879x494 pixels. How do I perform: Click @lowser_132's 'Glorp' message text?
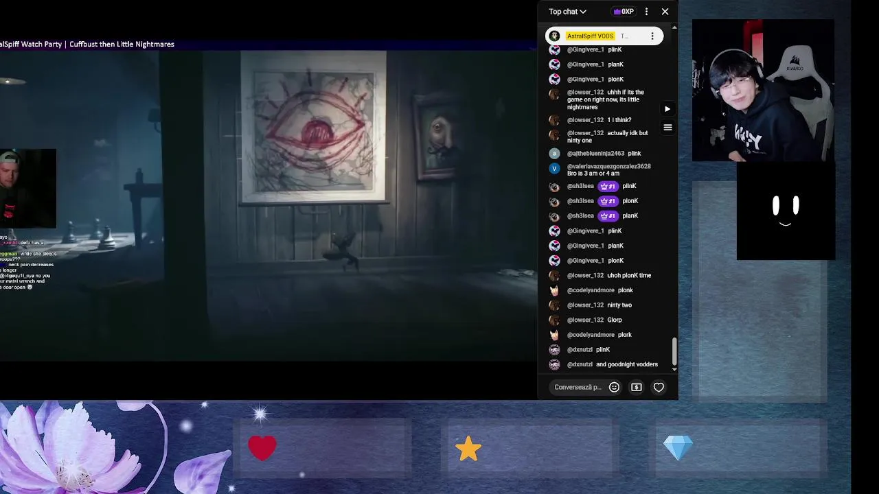[x=615, y=320]
